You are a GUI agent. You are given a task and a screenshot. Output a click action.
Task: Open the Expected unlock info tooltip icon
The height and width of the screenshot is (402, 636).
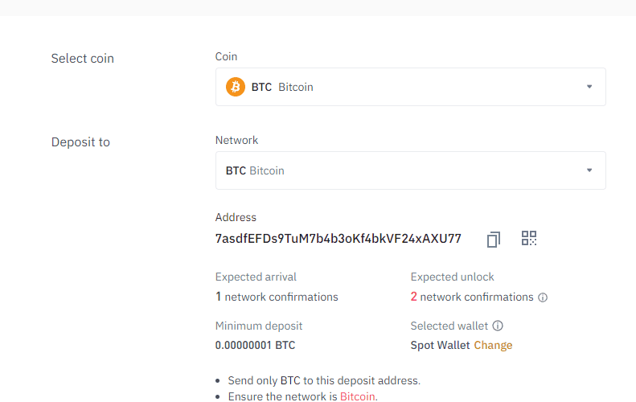coord(543,297)
